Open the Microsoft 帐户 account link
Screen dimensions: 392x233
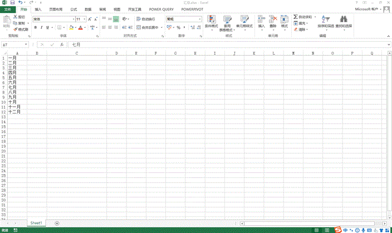370,9
